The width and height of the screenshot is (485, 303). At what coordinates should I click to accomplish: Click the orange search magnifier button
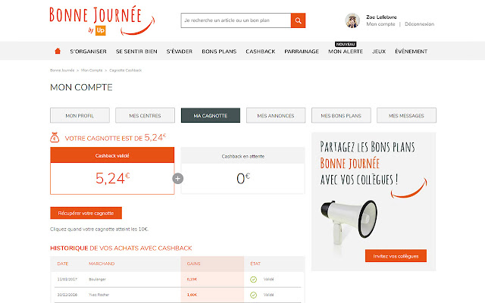(x=298, y=20)
